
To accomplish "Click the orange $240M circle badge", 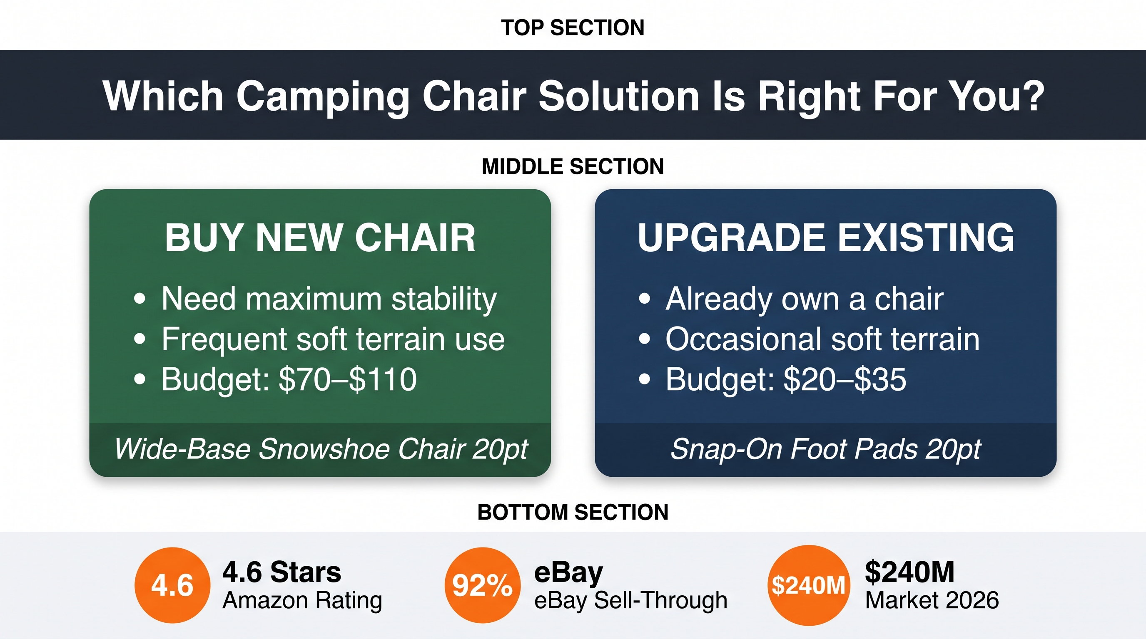I will [x=809, y=585].
